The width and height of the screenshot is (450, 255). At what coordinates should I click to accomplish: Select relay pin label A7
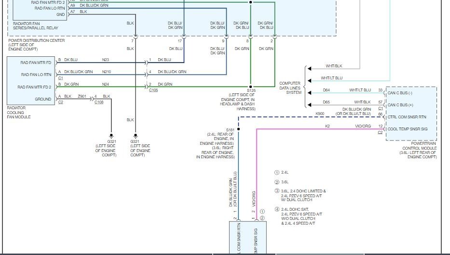(73, 12)
